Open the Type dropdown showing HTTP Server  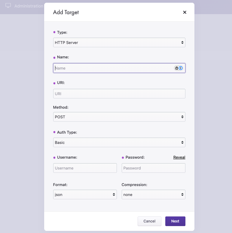coord(119,42)
